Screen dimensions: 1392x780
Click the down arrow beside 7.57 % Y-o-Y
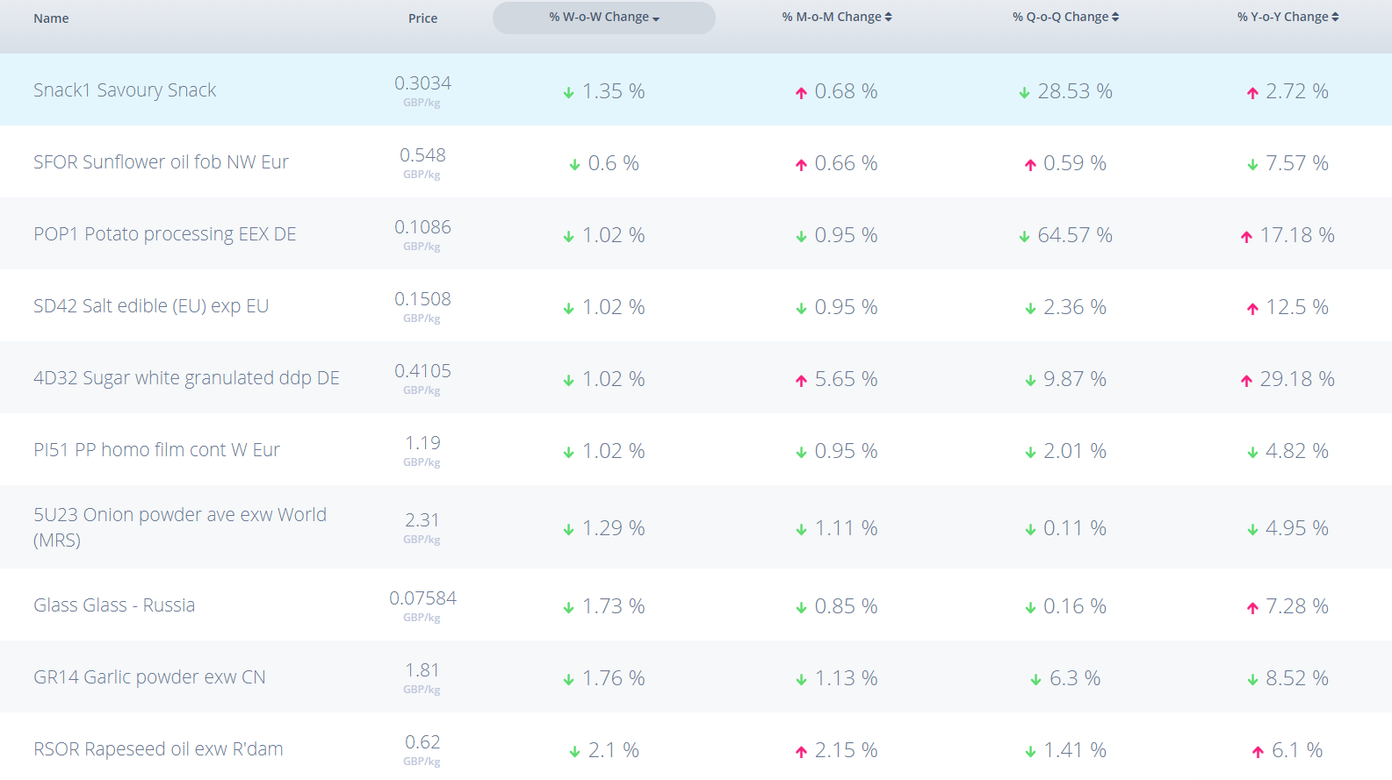(1252, 165)
